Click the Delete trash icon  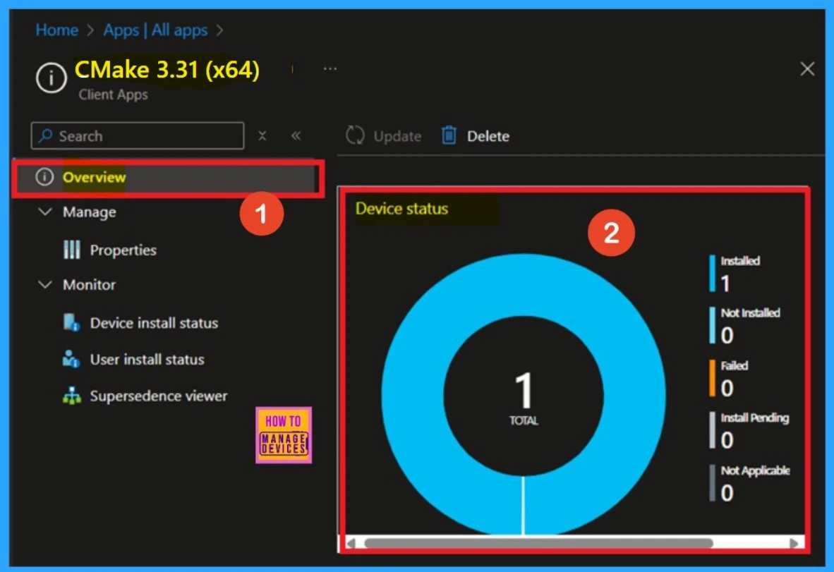pyautogui.click(x=449, y=135)
